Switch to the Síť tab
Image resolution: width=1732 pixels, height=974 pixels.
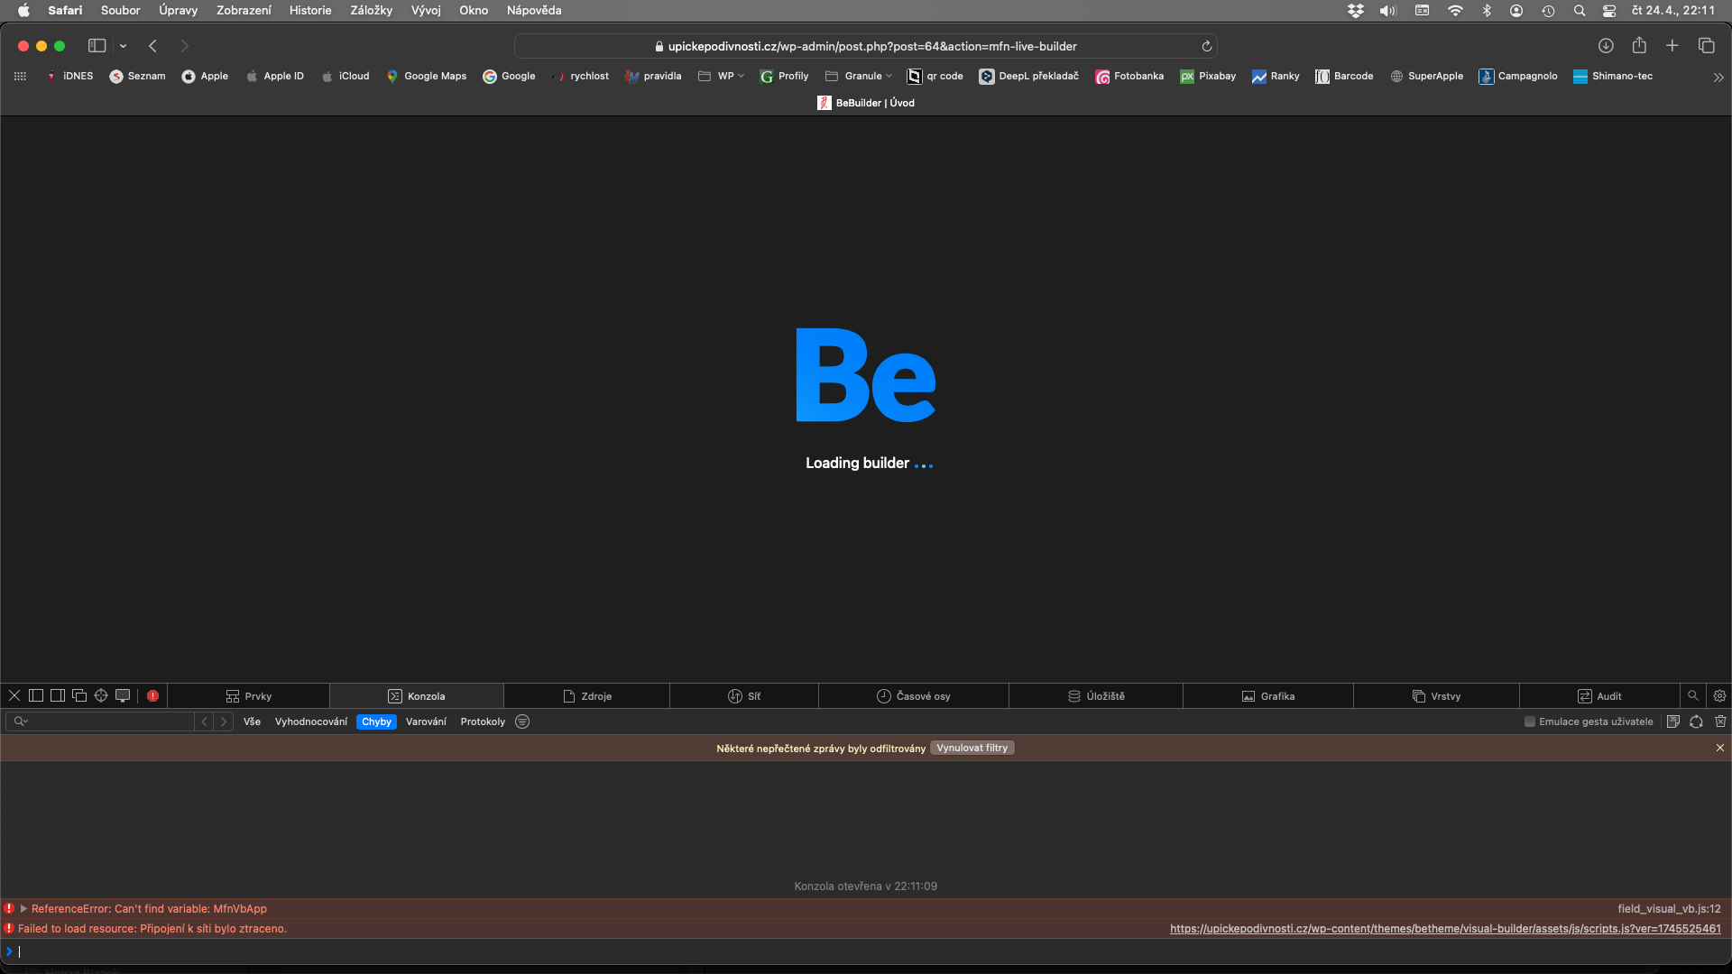click(744, 696)
